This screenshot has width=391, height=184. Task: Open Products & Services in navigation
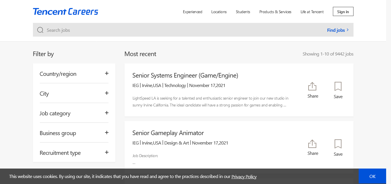click(275, 12)
